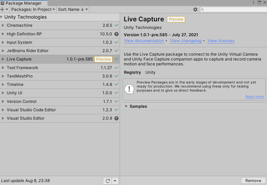Maximize the Package Manager window
The image size is (267, 185).
pyautogui.click(x=259, y=2)
